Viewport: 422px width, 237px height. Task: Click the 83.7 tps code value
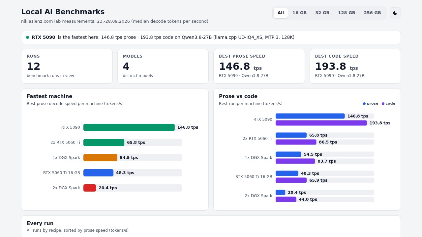coord(327,161)
